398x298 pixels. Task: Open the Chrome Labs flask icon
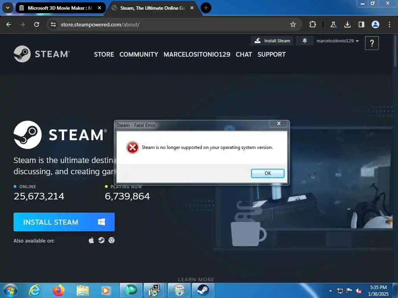[x=333, y=24]
